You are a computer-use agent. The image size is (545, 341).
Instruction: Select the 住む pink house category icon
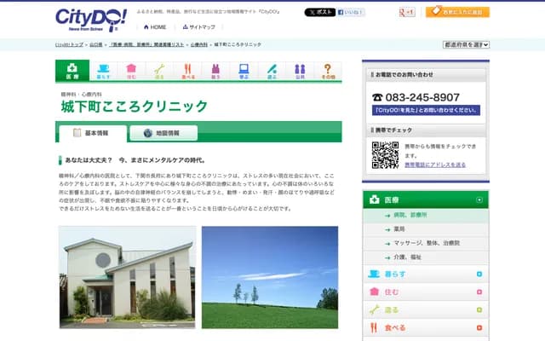[131, 71]
